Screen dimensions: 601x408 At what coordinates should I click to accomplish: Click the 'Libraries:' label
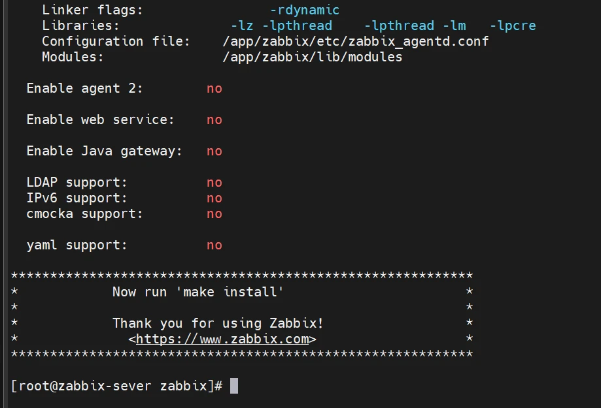click(x=80, y=25)
